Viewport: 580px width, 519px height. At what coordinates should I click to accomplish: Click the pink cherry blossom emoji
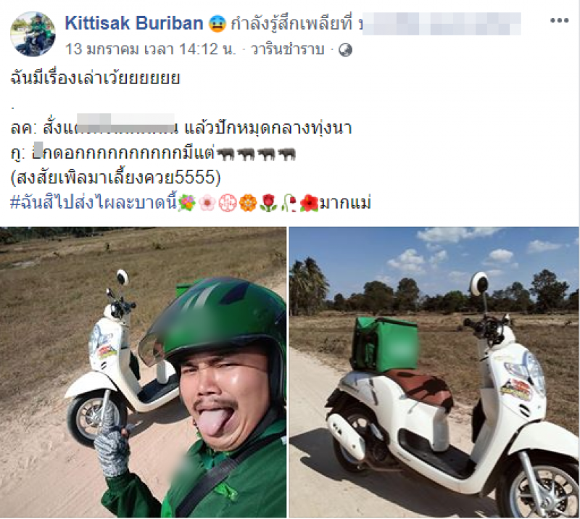point(207,203)
